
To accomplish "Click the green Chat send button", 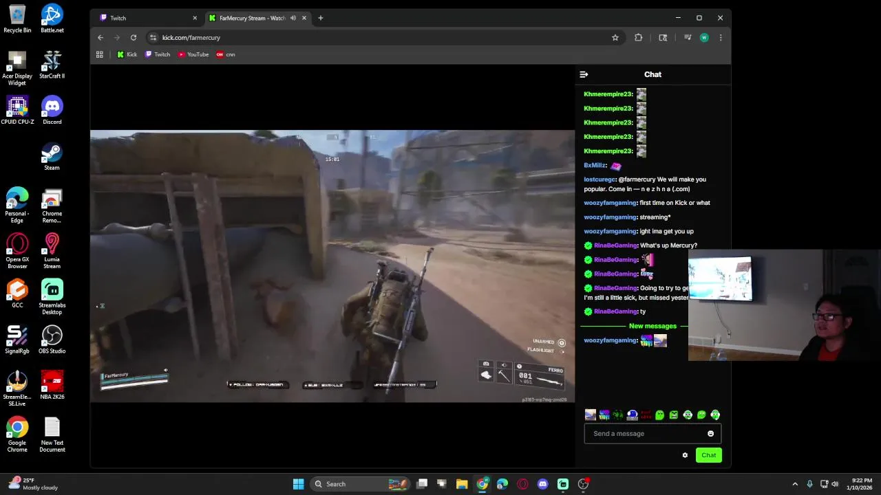I will pos(708,455).
